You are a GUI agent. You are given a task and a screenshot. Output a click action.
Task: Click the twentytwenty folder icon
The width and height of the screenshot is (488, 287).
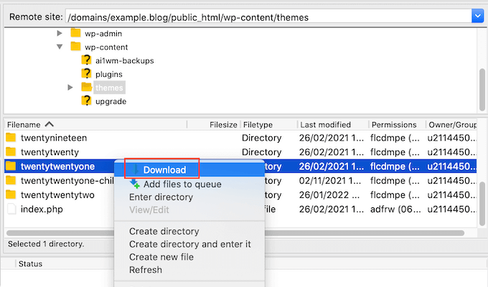(11, 151)
